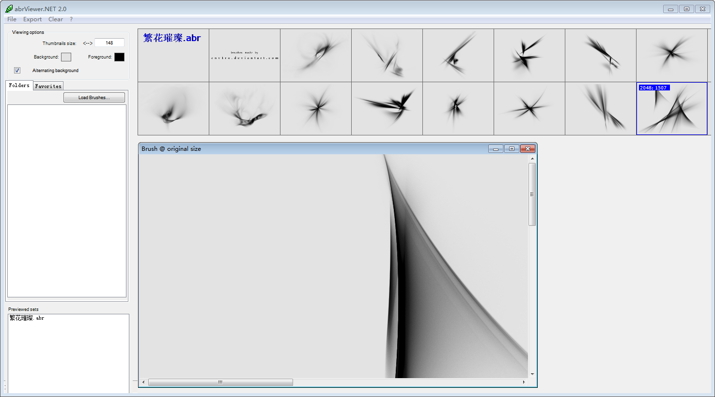Select the seventh thumbnail in the top row
Viewport: 715px width, 397px height.
tap(601, 55)
